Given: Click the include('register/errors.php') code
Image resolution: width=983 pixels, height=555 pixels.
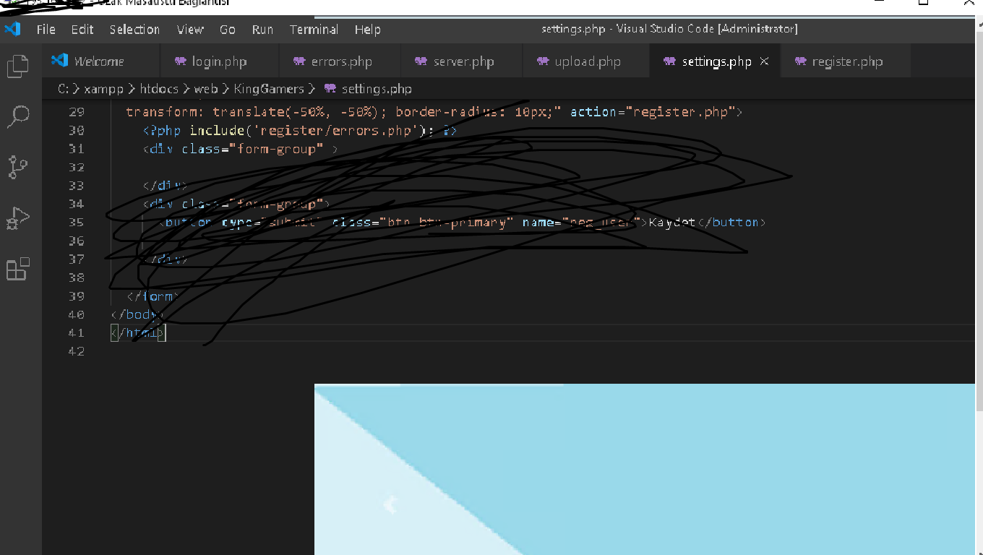Looking at the screenshot, I should 309,131.
